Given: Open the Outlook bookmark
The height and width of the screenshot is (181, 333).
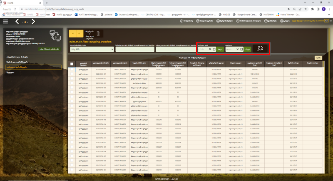Looking at the screenshot, I should pyautogui.click(x=127, y=15).
